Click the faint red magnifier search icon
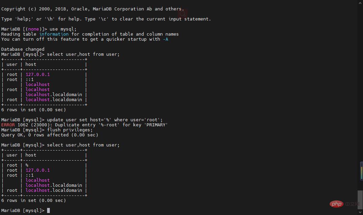 [183, 13]
